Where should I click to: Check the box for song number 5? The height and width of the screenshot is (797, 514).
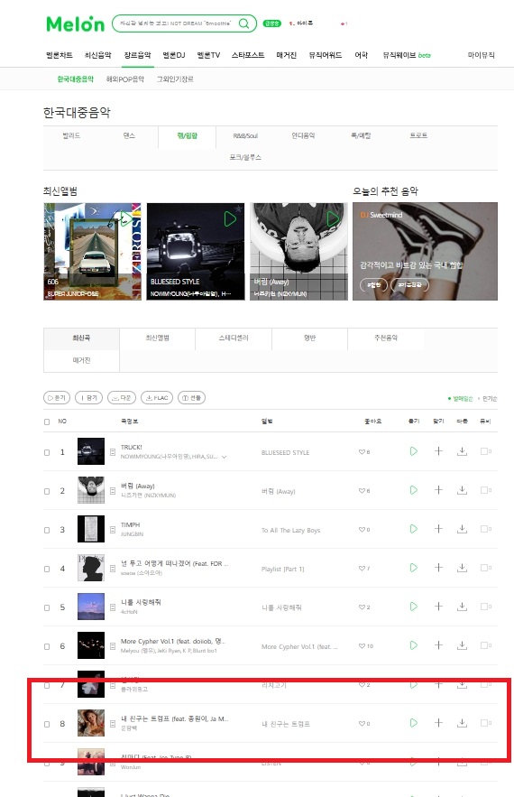47,608
